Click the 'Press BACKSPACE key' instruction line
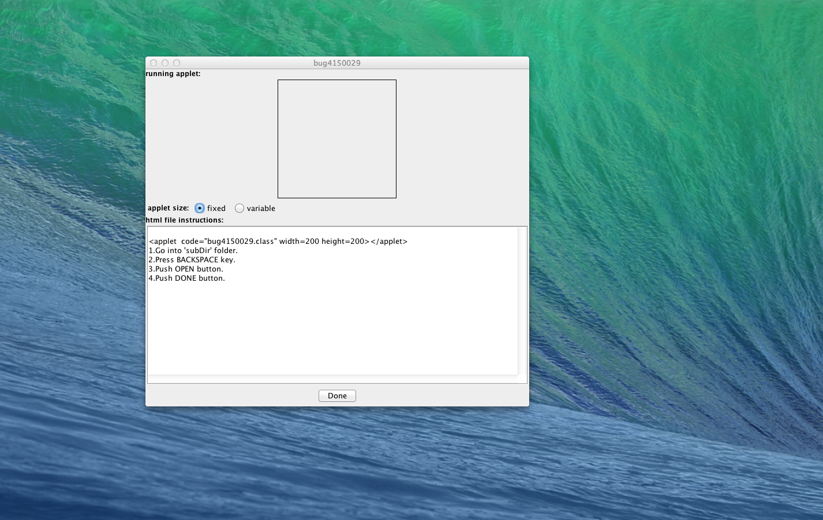823x520 pixels. tap(192, 260)
